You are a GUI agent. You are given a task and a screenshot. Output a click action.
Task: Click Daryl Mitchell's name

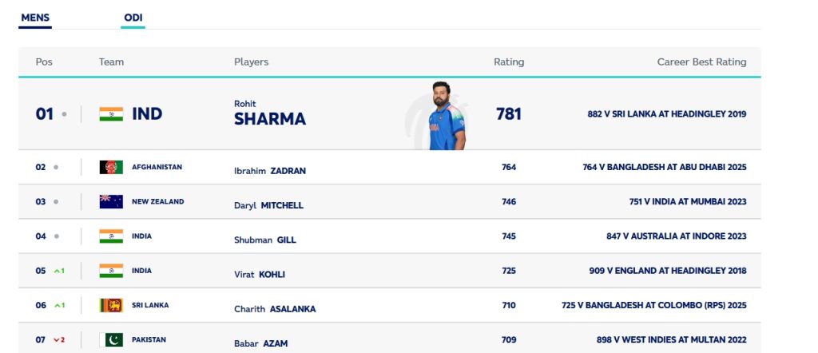tap(268, 205)
